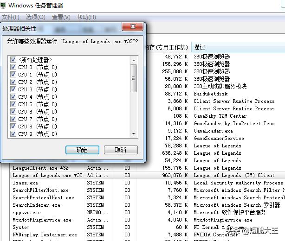Click the Task Manager title bar icon

coord(3,6)
